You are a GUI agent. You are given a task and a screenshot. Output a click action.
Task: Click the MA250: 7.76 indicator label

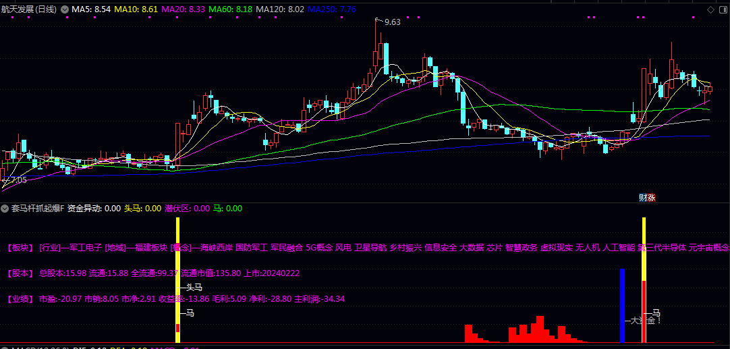(332, 9)
